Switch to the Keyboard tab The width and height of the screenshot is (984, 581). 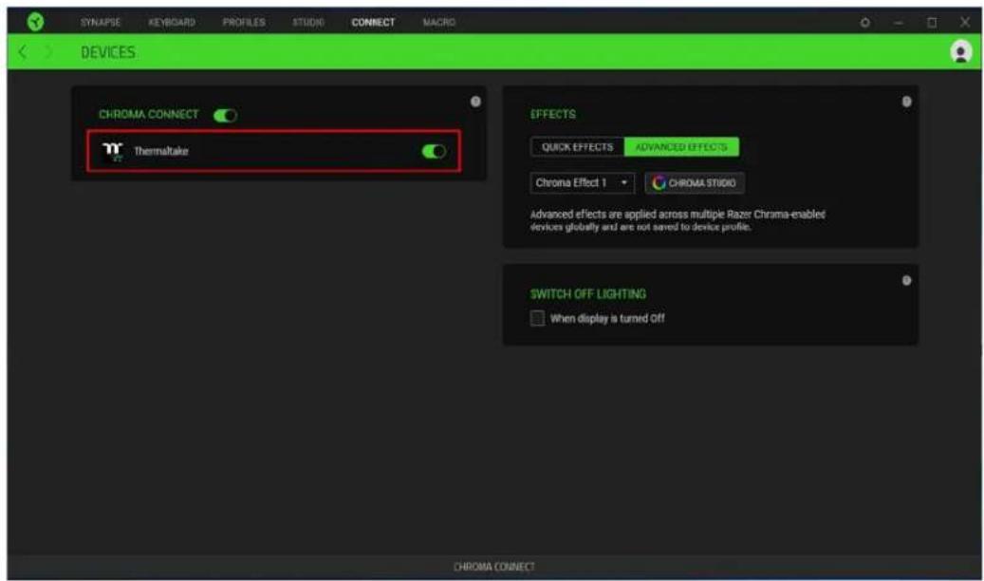[x=172, y=23]
